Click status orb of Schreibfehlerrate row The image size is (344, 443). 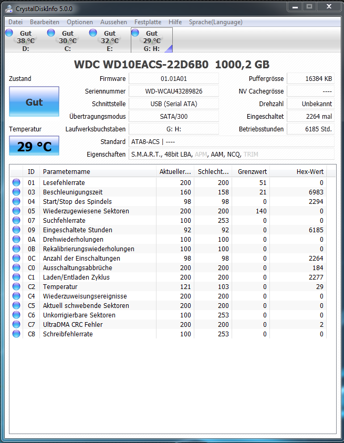(16, 334)
